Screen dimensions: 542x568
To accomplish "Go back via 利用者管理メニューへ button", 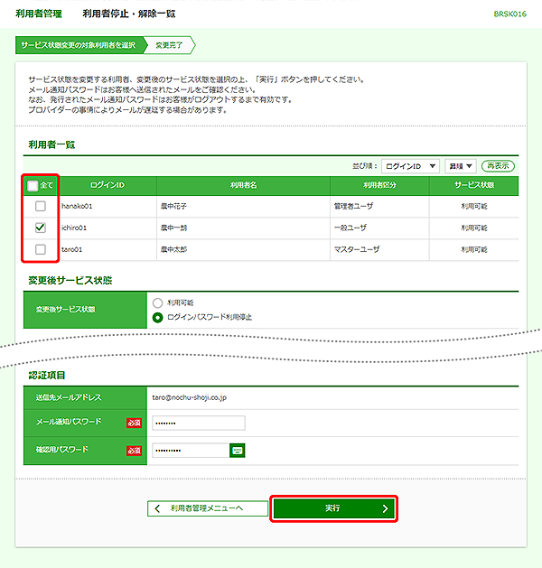I will [208, 508].
